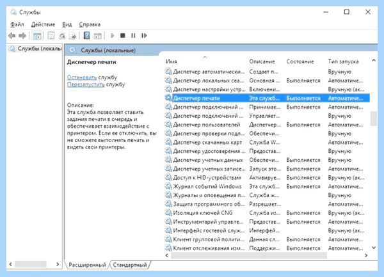
Task: Sort by the Состояние column header
Action: coord(300,61)
